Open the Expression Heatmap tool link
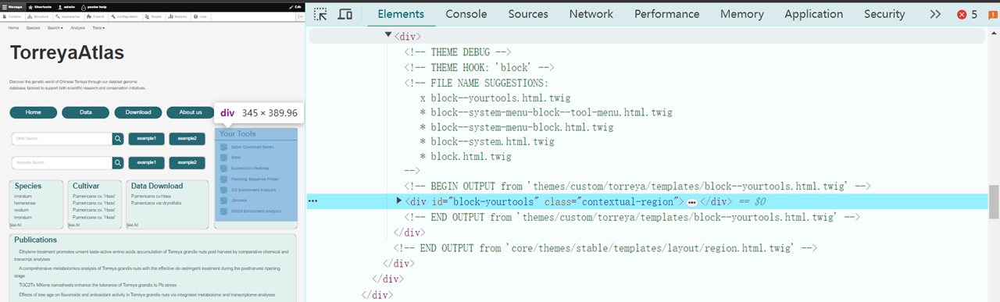Image resolution: width=1000 pixels, height=302 pixels. coord(250,169)
